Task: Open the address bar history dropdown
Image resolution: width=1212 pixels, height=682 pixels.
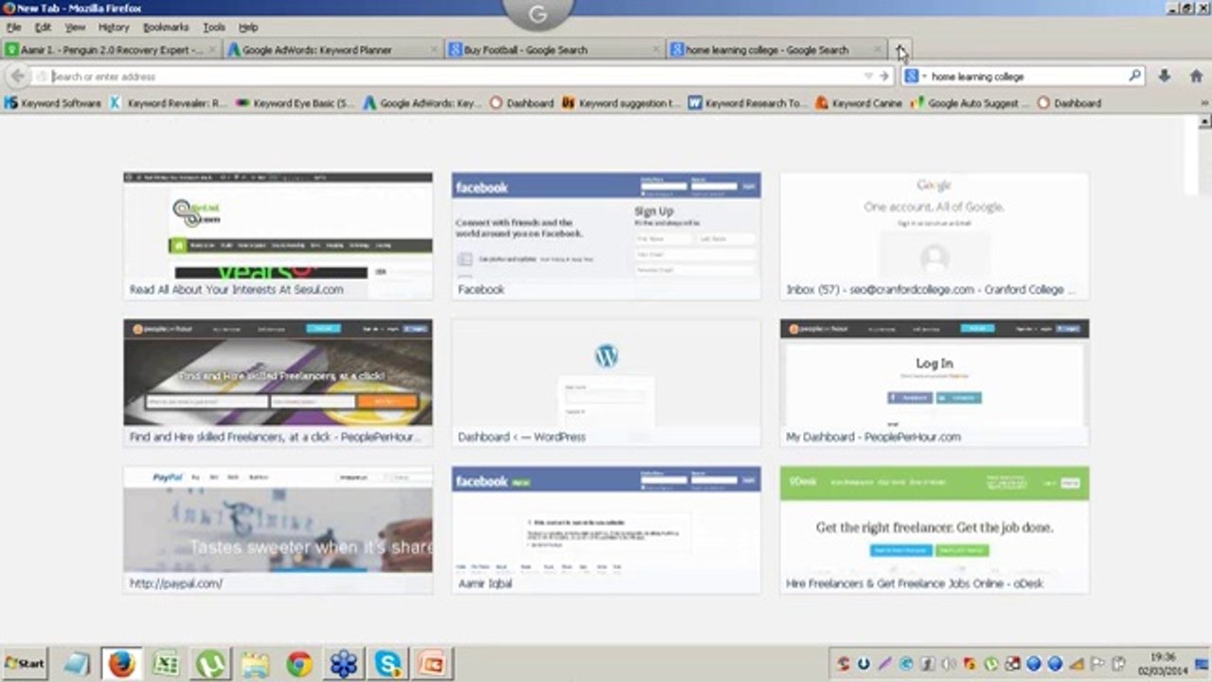Action: point(867,76)
